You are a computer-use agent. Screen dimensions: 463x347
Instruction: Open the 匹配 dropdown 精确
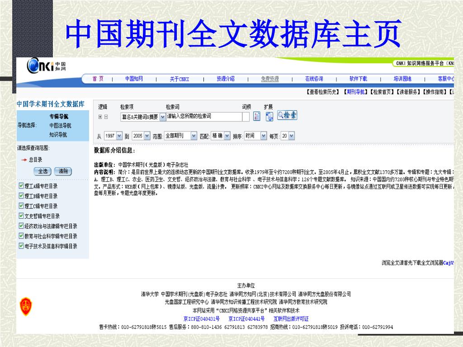[x=220, y=136]
